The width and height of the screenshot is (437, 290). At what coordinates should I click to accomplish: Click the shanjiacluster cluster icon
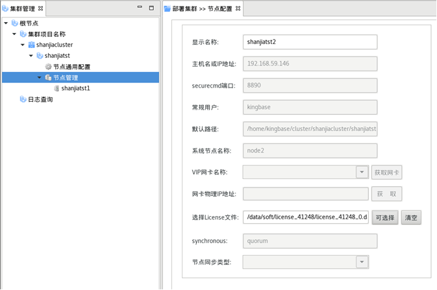tap(31, 45)
